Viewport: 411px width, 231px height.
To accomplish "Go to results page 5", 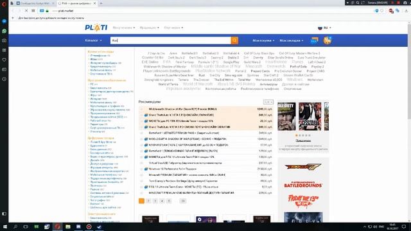I will pos(169,201).
